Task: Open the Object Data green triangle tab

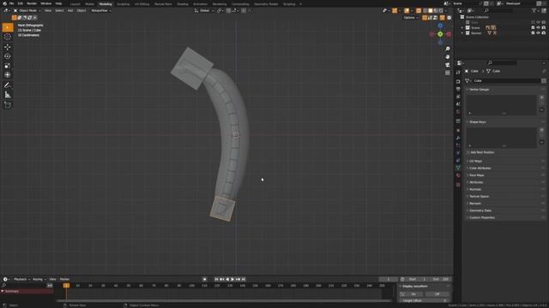Action: pyautogui.click(x=458, y=168)
